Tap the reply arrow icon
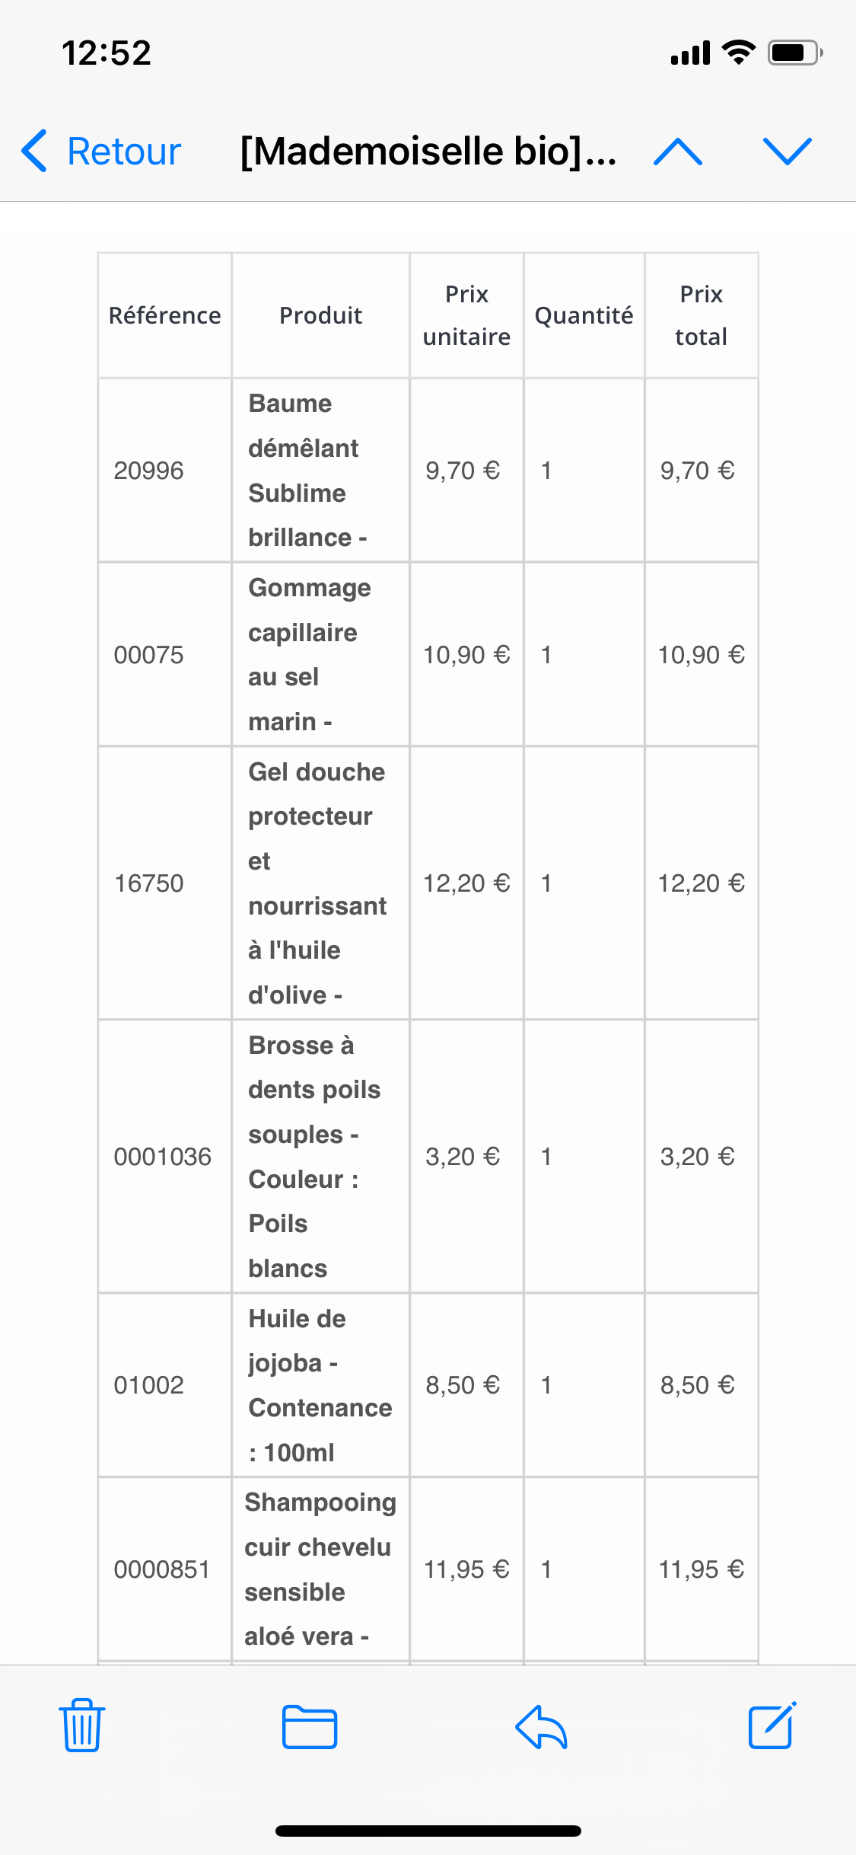The width and height of the screenshot is (856, 1855). click(x=541, y=1726)
